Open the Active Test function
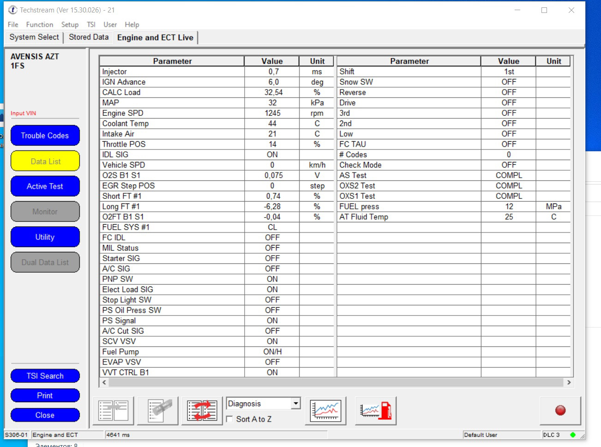601x447 pixels. click(45, 186)
